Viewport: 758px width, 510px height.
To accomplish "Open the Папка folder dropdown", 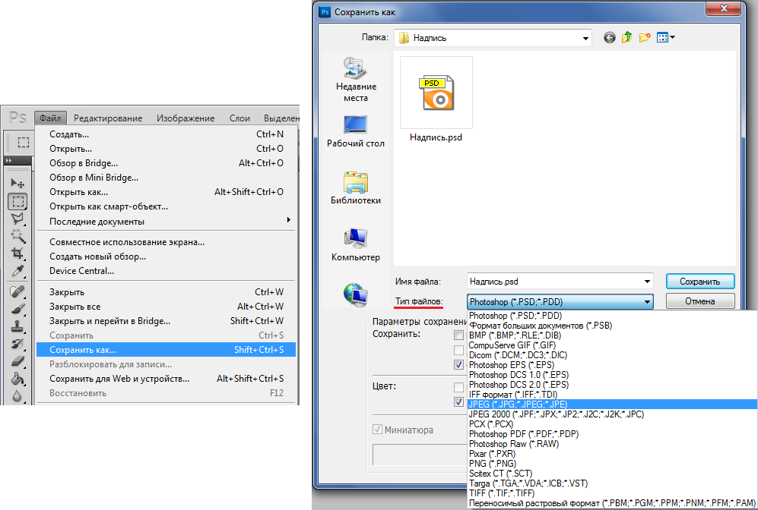I will click(x=585, y=38).
